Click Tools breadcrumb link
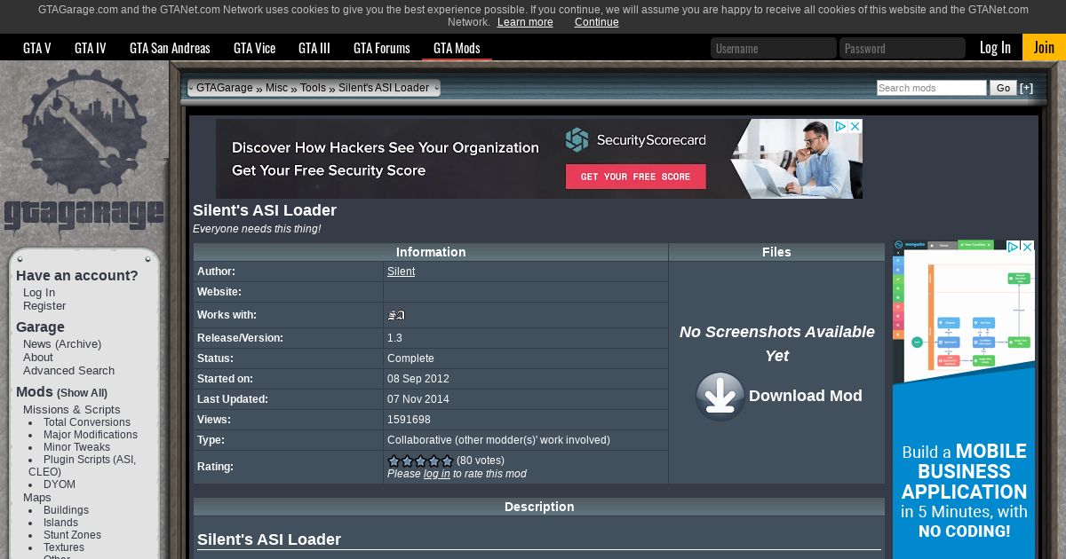 313,88
